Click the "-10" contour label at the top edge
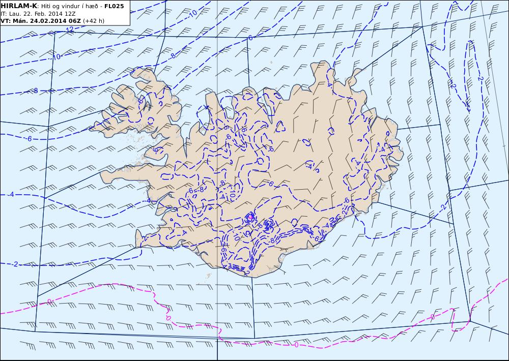This screenshot has width=509, height=361. [x=192, y=13]
